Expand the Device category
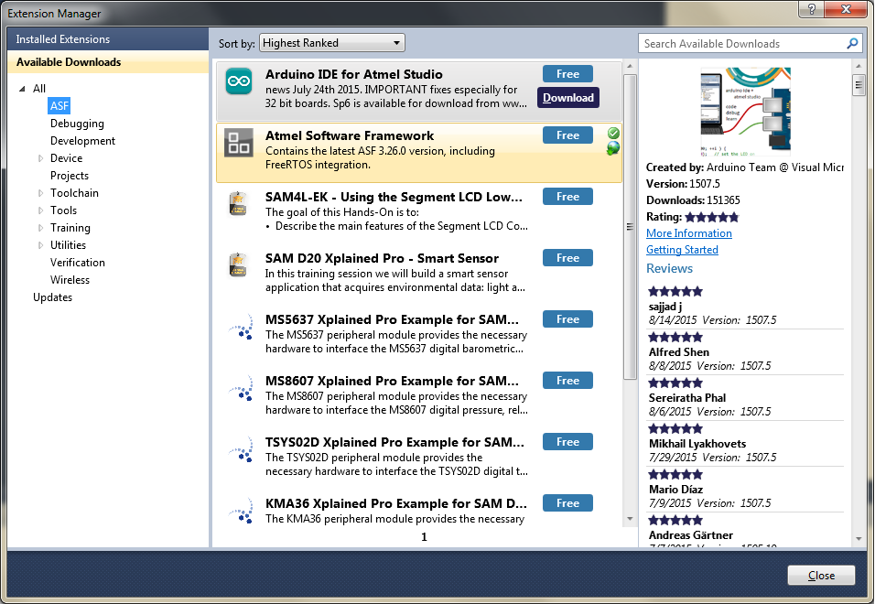This screenshot has width=875, height=604. click(x=40, y=158)
